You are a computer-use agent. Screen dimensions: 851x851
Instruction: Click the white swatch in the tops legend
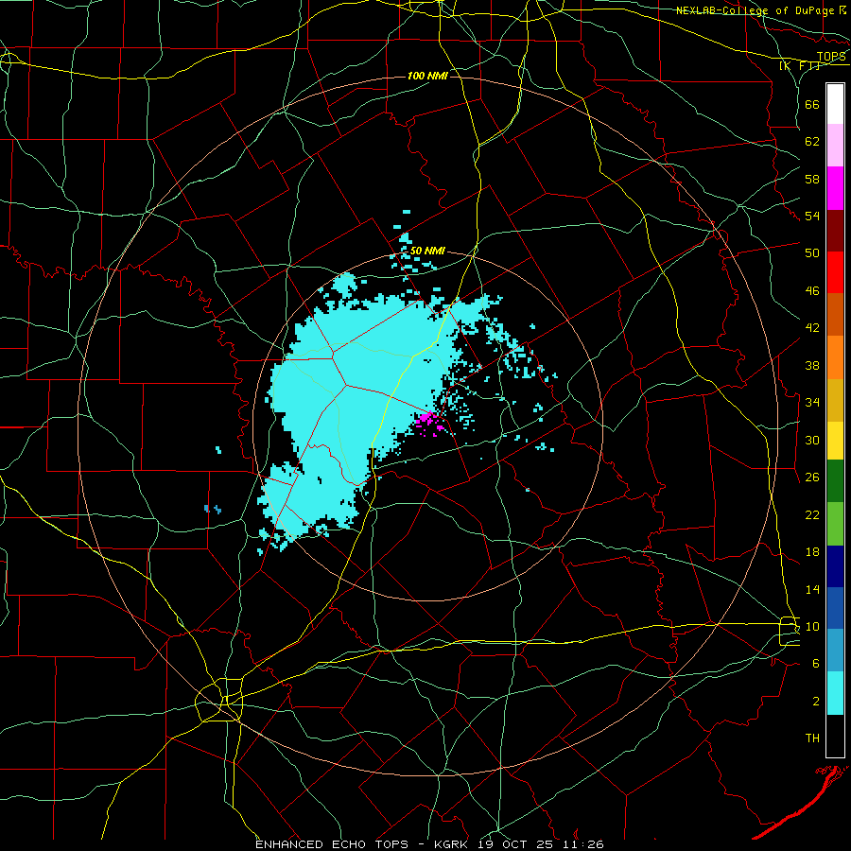[x=835, y=104]
